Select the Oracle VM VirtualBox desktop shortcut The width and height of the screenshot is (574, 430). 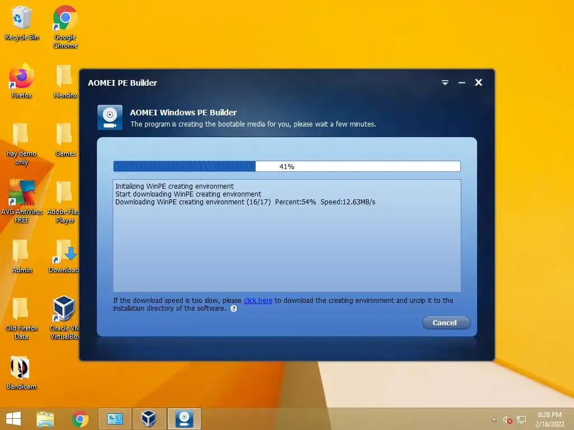[64, 318]
